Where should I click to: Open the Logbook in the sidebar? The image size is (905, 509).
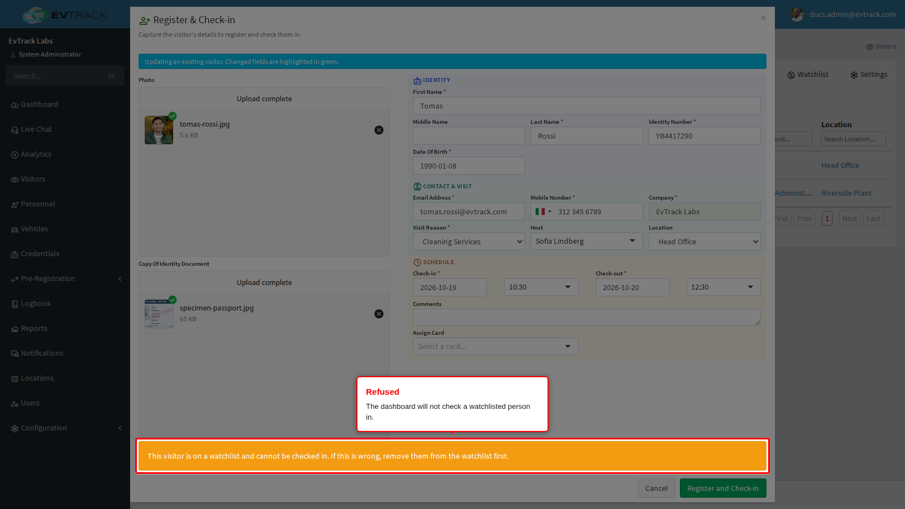31,304
